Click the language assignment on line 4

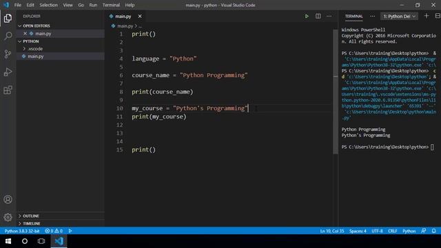point(164,59)
